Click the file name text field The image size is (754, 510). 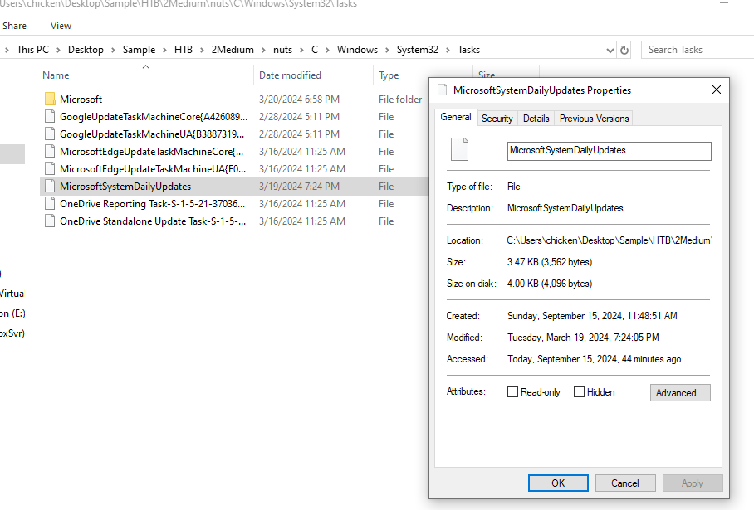[609, 151]
